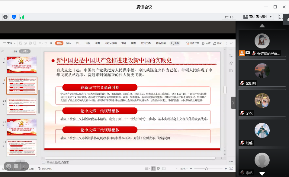Open the notes display options dropdown
Screen dimensions: 289x177
[147, 169]
